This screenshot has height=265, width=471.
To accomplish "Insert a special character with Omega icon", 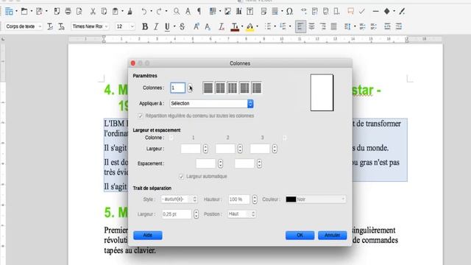I will pyautogui.click(x=289, y=12).
